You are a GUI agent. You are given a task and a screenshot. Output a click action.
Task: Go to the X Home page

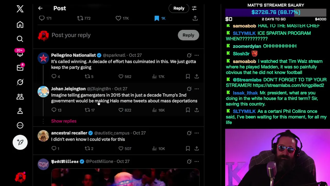(20, 25)
